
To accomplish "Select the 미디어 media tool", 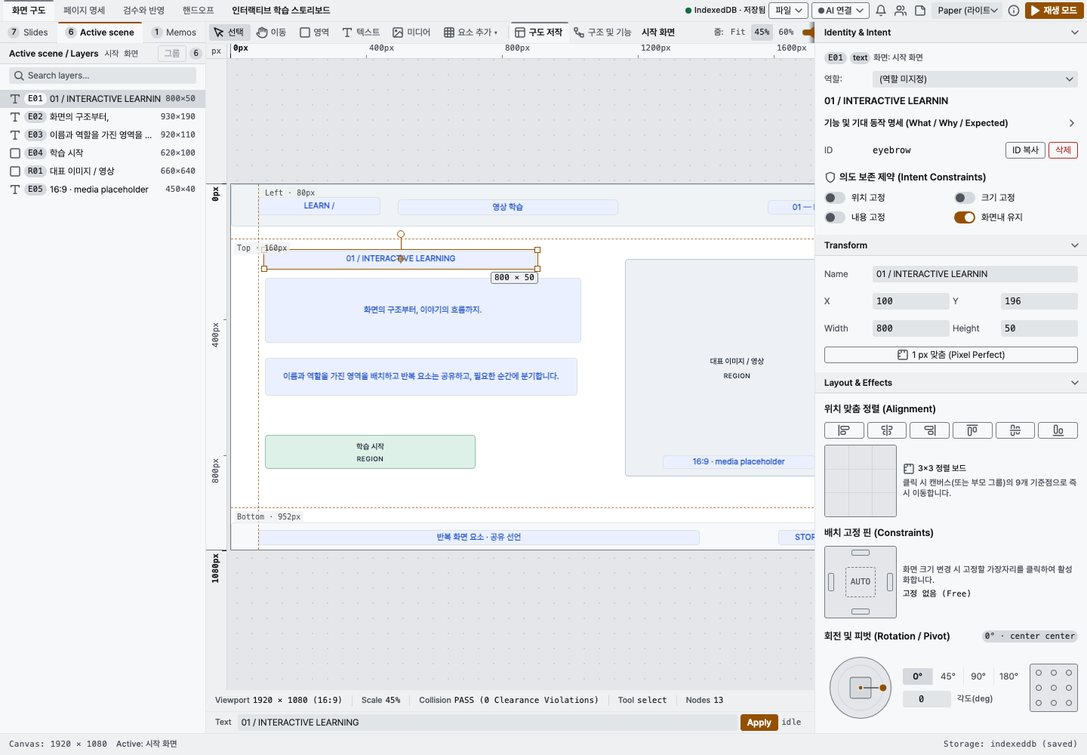I will (411, 32).
